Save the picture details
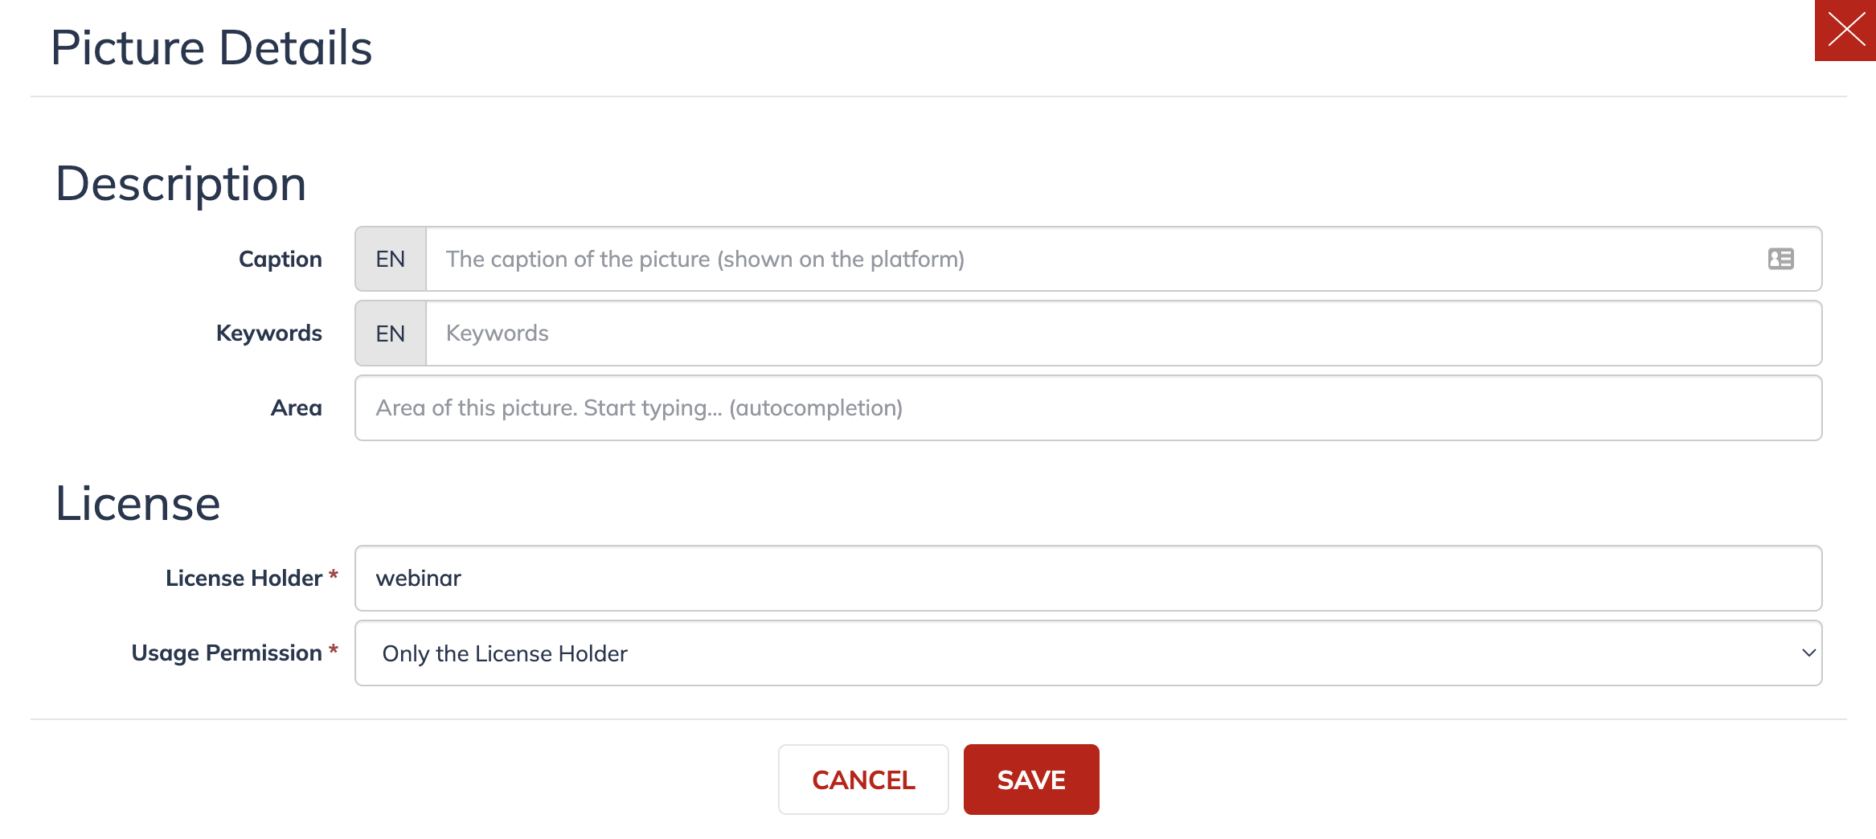 tap(1031, 780)
